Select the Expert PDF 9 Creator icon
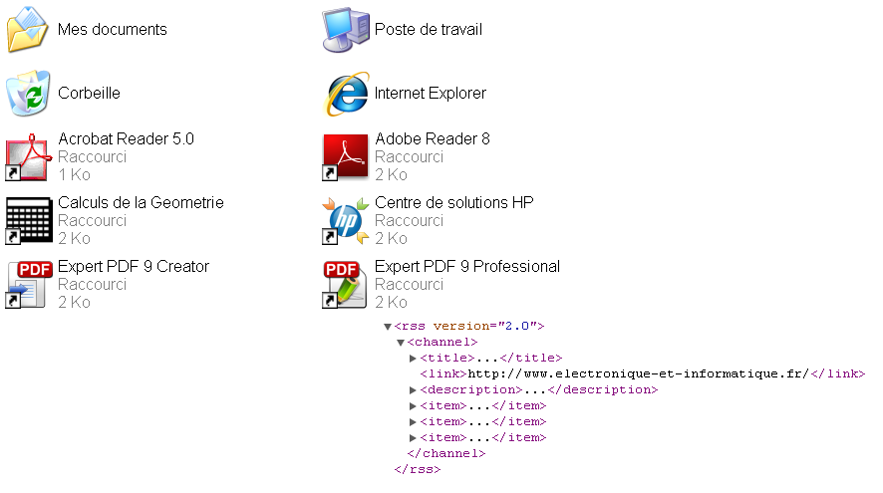Screen dimensions: 883x493 [x=28, y=284]
